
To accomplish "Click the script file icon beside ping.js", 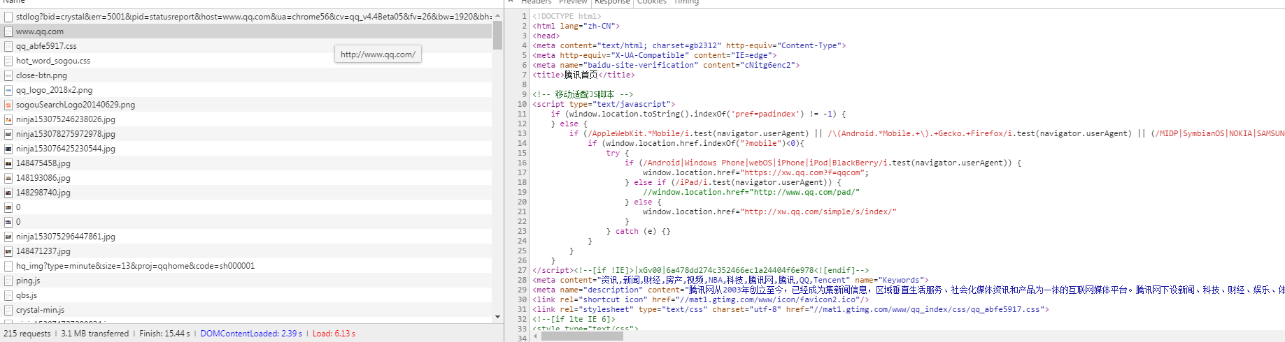I will click(x=8, y=281).
